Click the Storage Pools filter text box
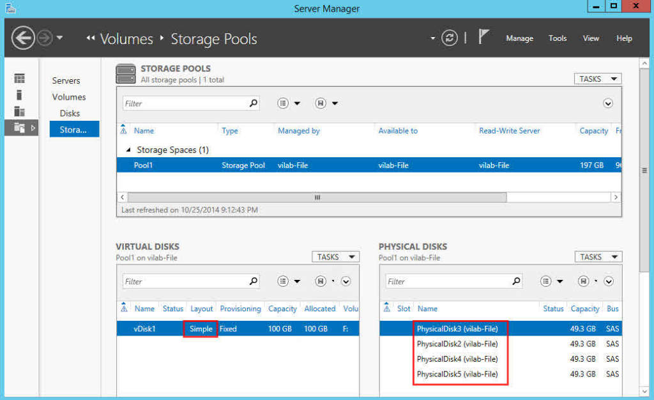Screen dimensions: 654x400 [191, 104]
